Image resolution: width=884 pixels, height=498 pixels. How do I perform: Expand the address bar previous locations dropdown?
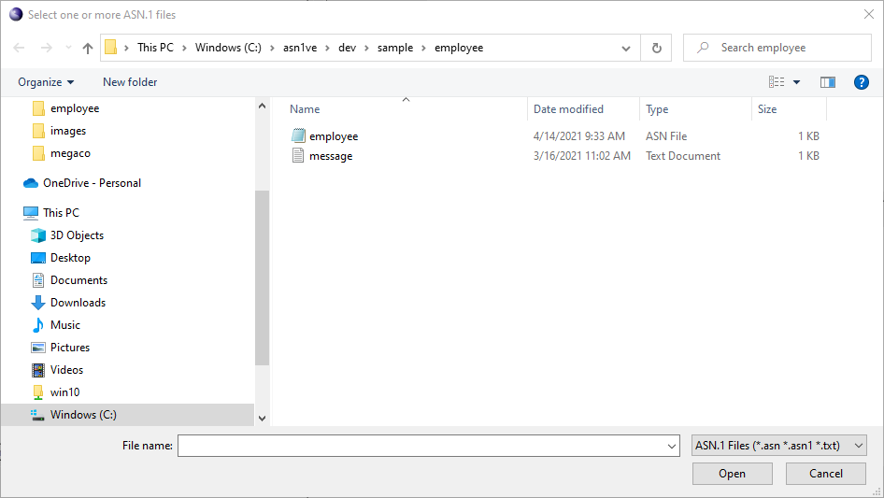click(x=626, y=48)
